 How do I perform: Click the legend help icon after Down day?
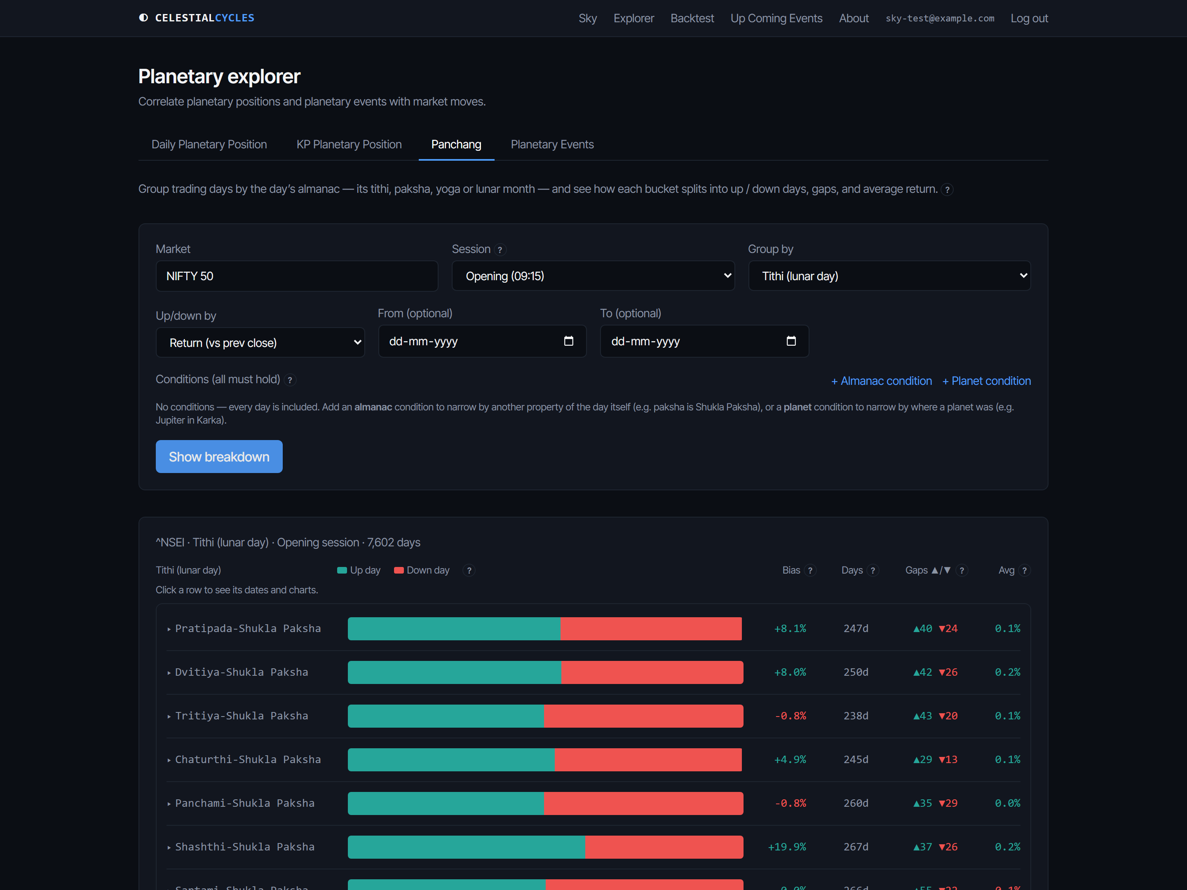(x=469, y=570)
